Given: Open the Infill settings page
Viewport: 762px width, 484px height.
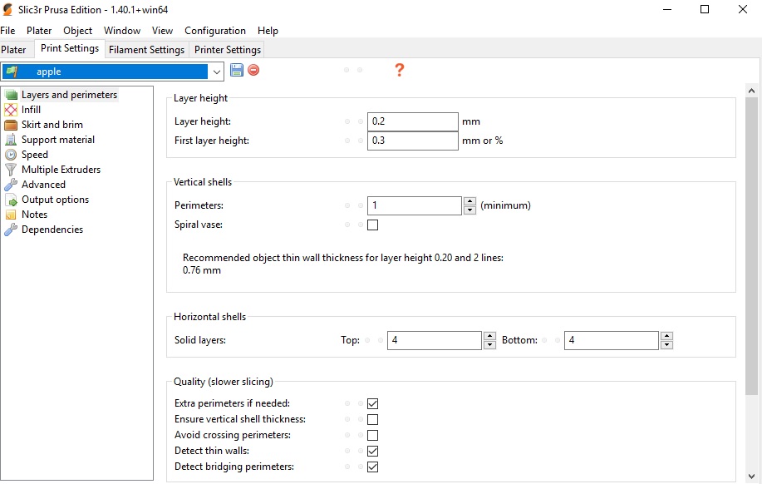Looking at the screenshot, I should [x=31, y=110].
